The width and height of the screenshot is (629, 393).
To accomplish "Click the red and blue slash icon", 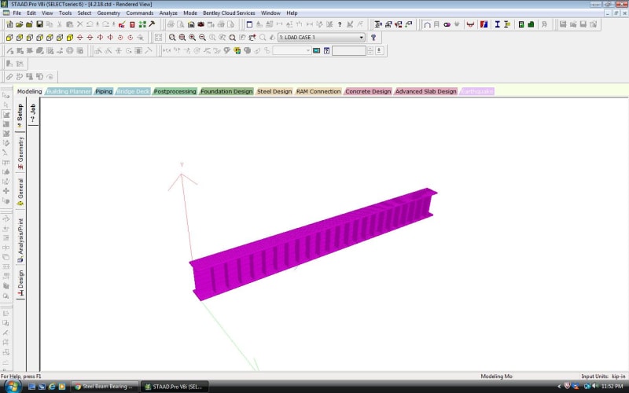I will (484, 24).
